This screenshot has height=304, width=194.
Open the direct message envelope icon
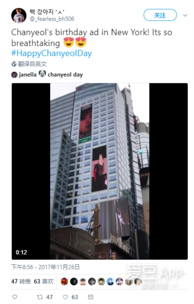click(91, 297)
